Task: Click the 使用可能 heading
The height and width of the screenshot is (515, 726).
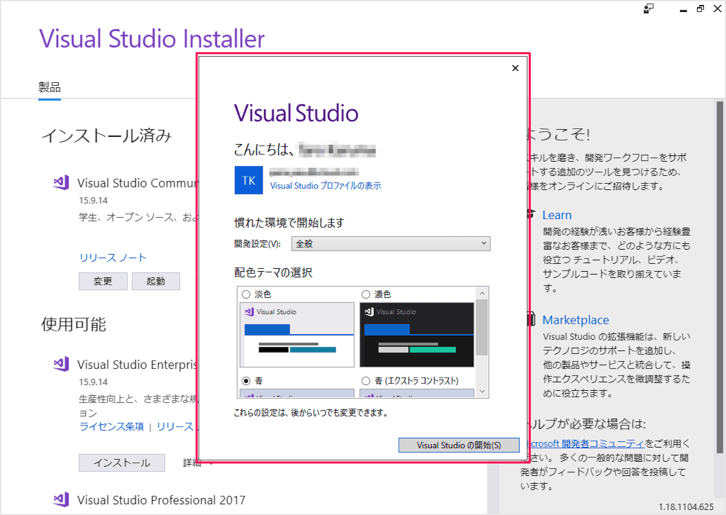Action: pos(74,324)
